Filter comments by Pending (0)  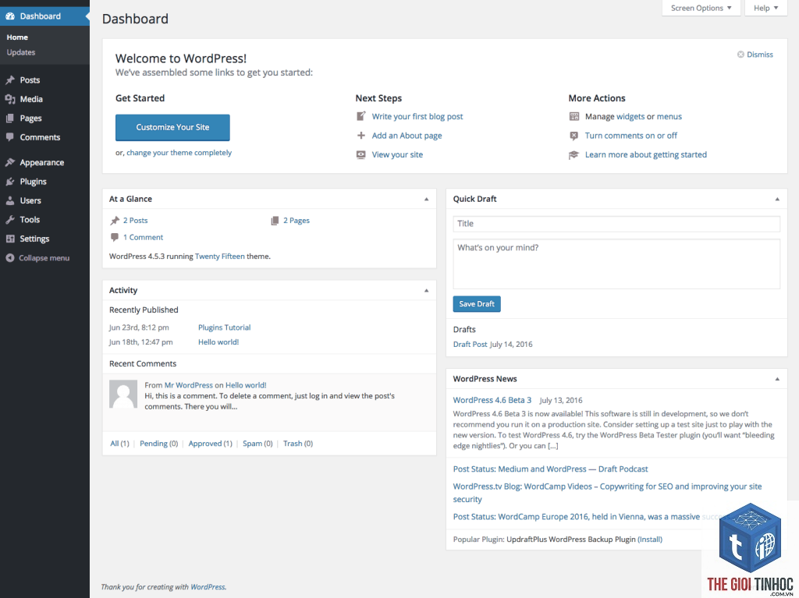coord(159,444)
